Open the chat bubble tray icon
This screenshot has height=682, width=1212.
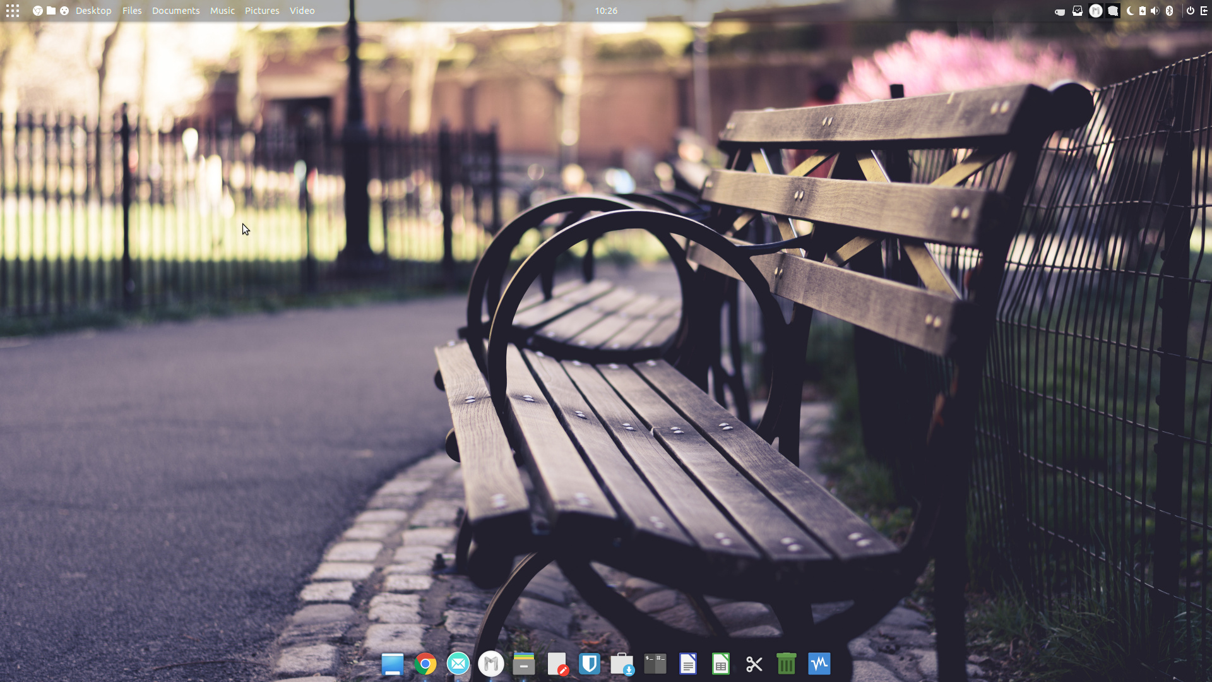[x=1113, y=11]
